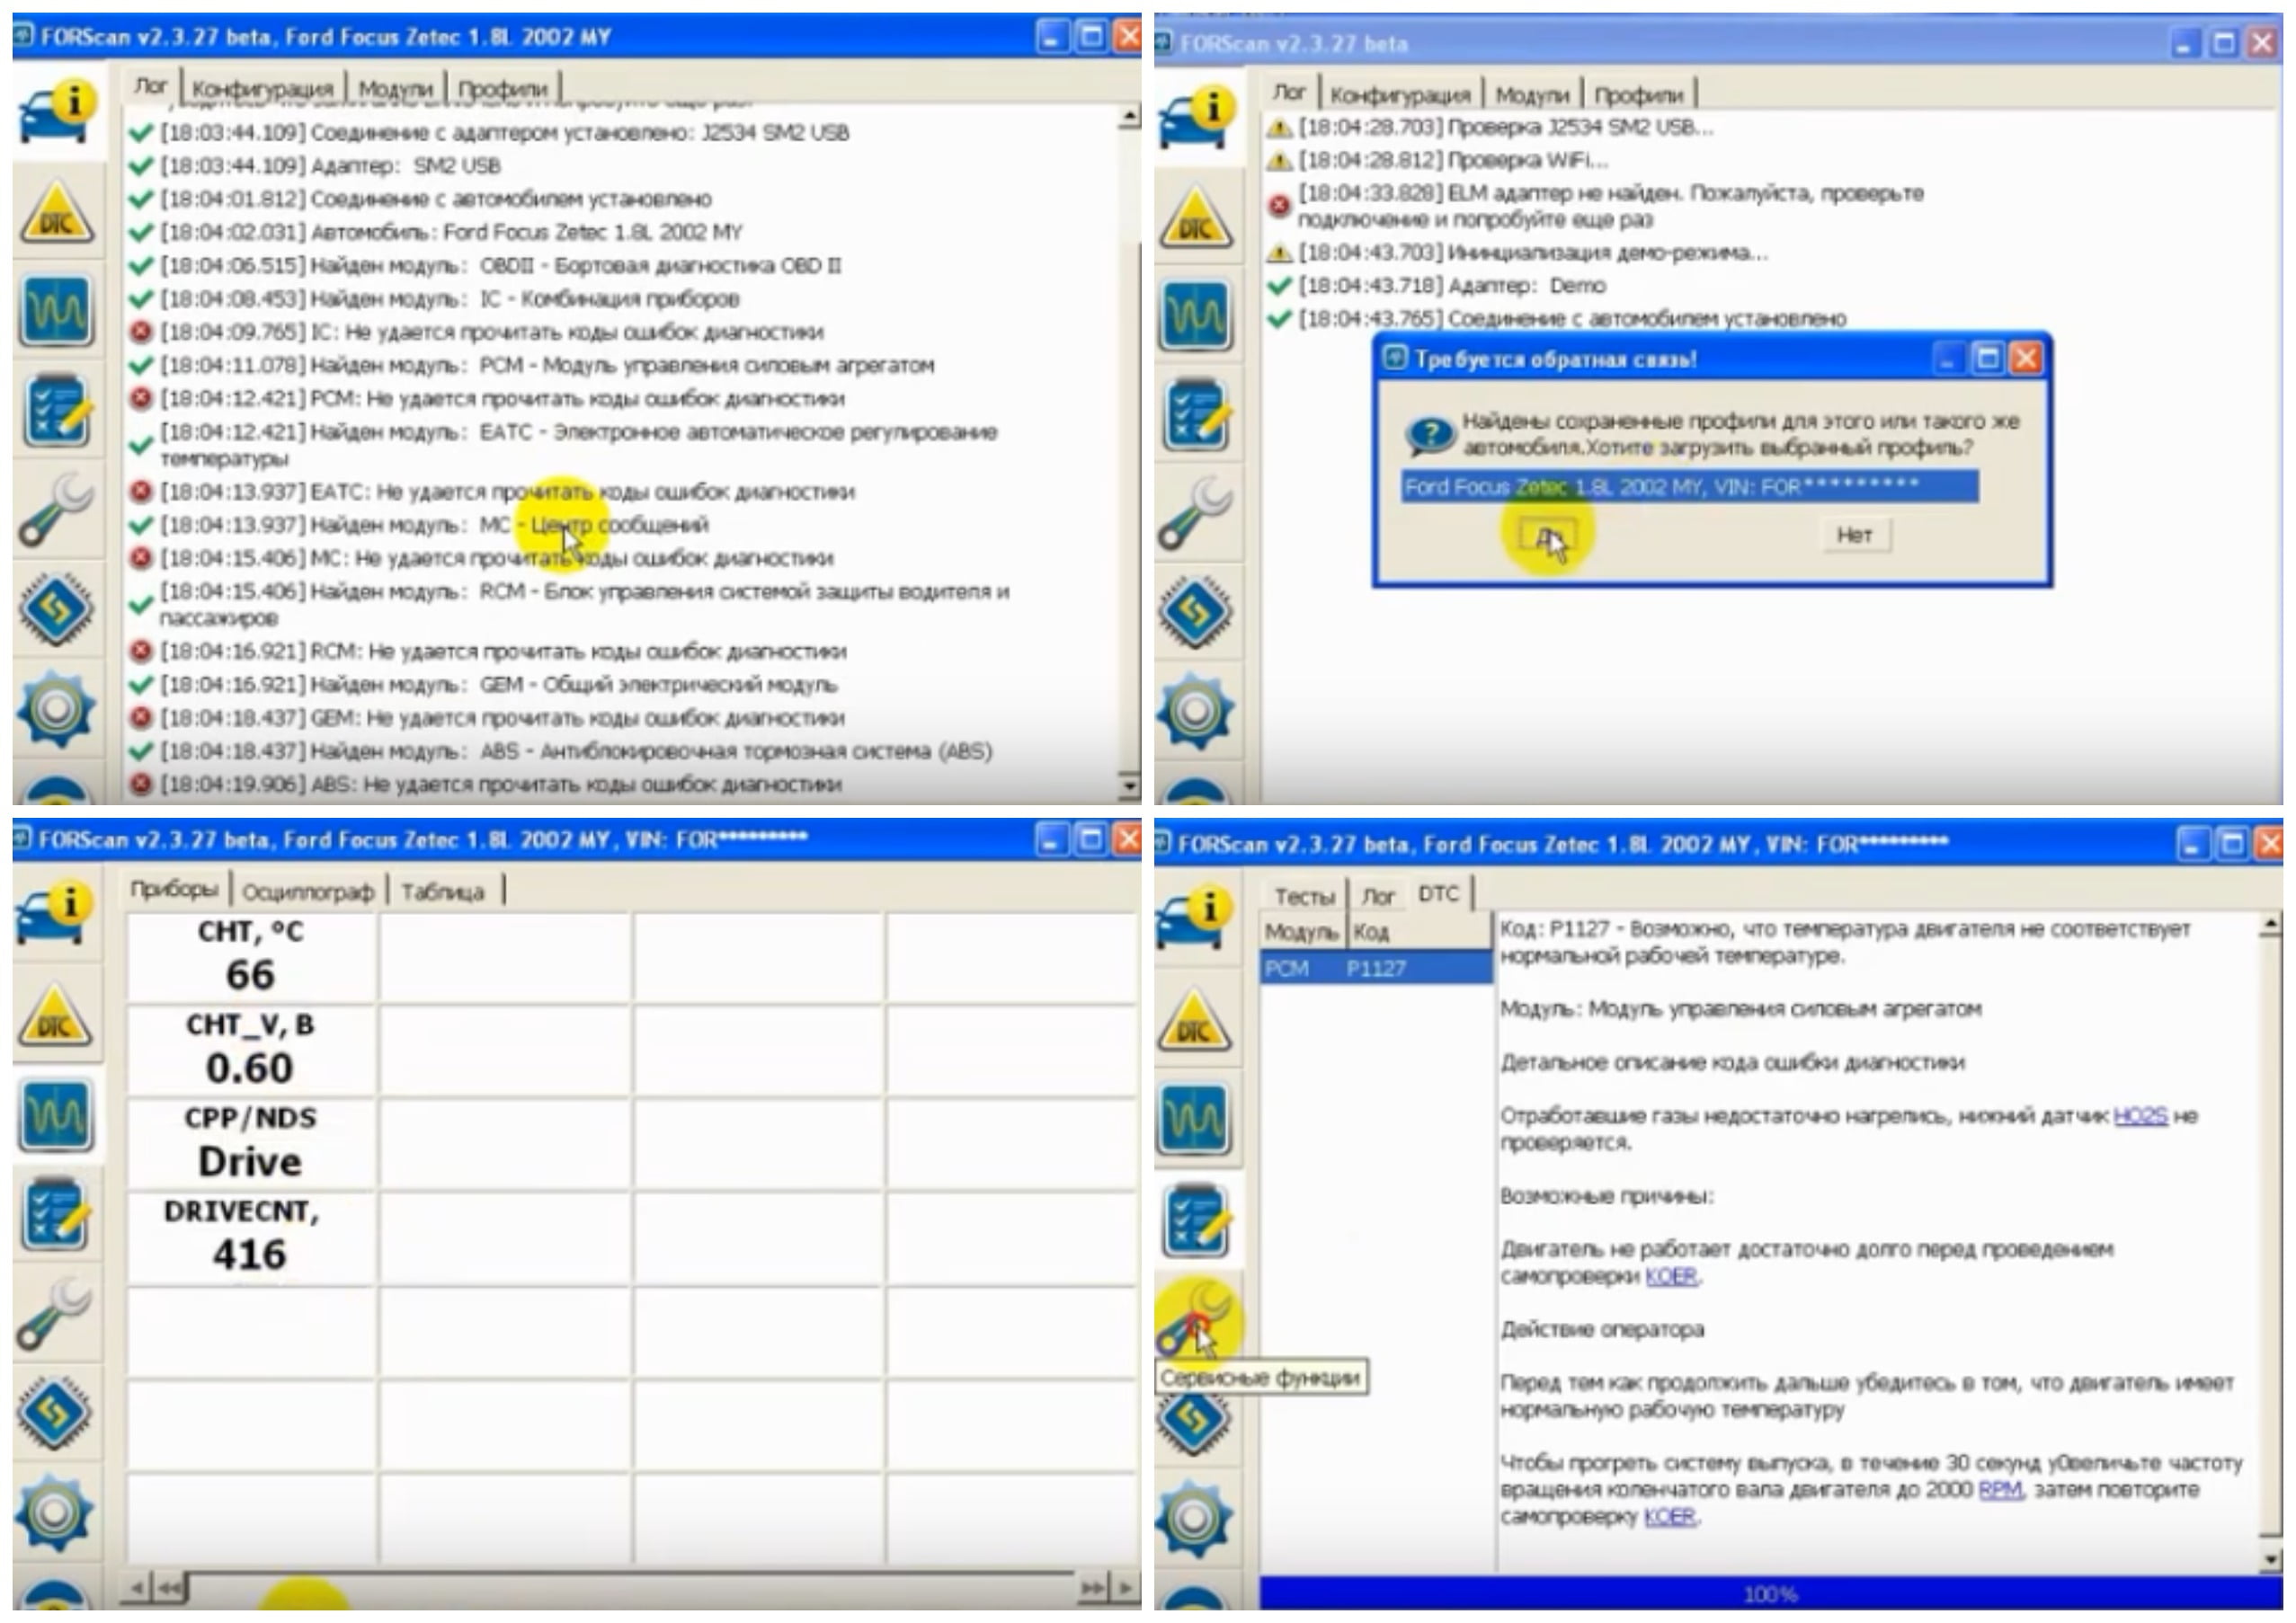Click fast-back double-arrow in dashboard scrollbar
Image resolution: width=2296 pixels, height=1623 pixels.
pos(171,1587)
